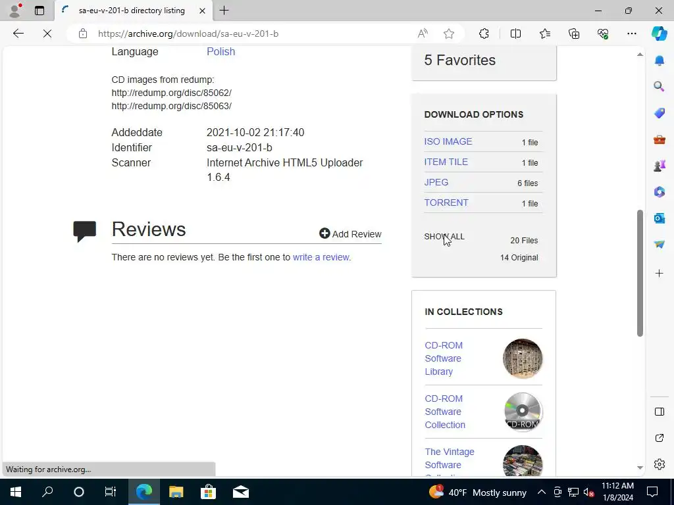Screen dimensions: 674x505
Task: Enable split screen view icon
Action: 515,34
